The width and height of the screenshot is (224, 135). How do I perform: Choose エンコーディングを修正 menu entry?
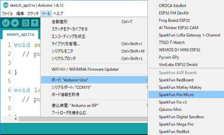pyautogui.click(x=94, y=37)
